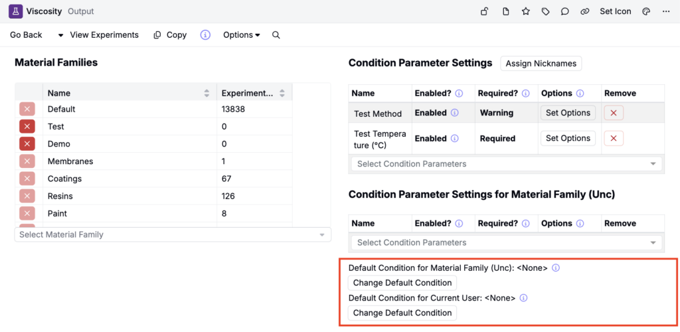
Task: Click info icon on first table's Required? header
Action: tap(526, 93)
